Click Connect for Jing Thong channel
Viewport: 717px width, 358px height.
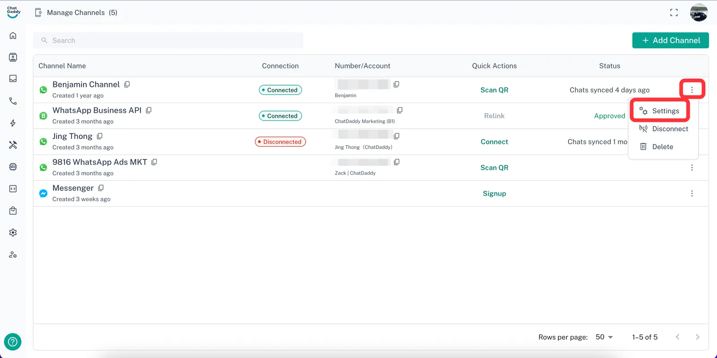(494, 142)
